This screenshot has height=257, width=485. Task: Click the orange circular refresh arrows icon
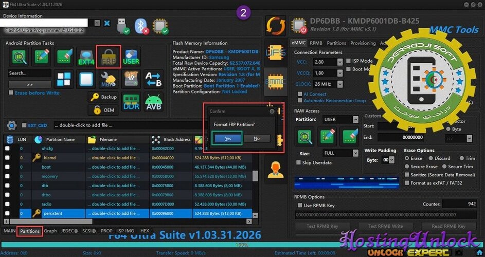point(276,26)
